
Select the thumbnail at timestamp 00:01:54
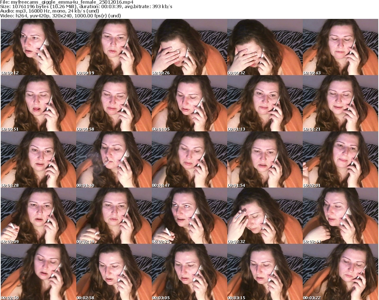[265, 159]
